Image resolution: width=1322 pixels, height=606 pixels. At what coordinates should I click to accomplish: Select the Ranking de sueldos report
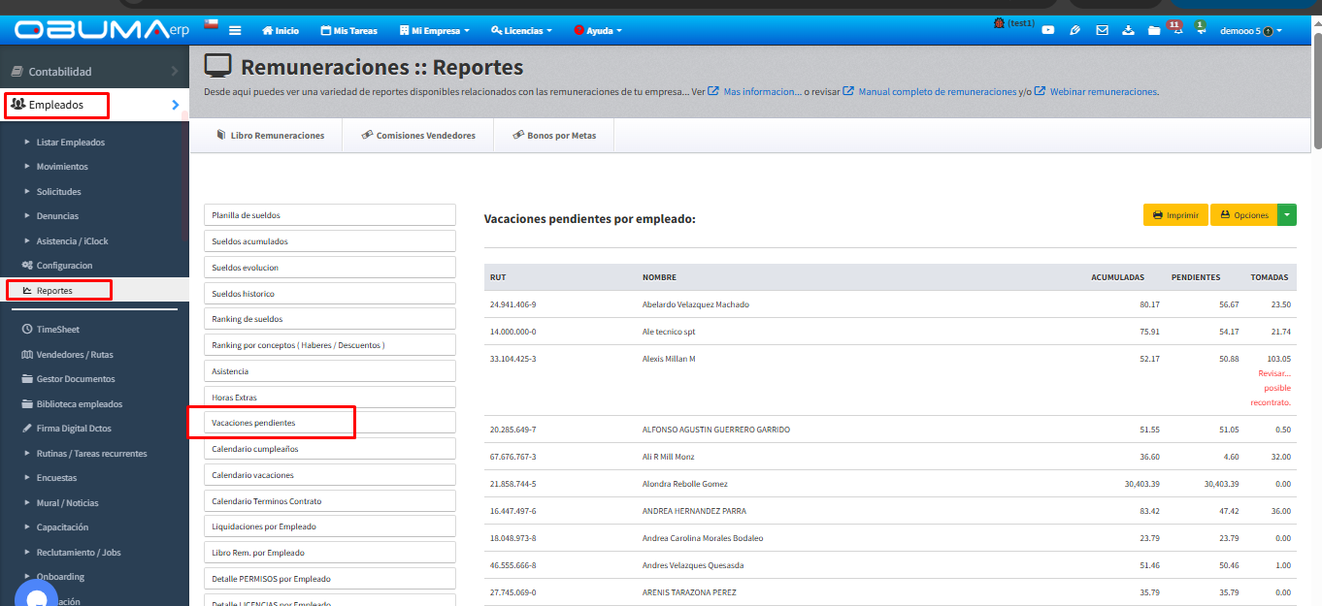pos(330,319)
